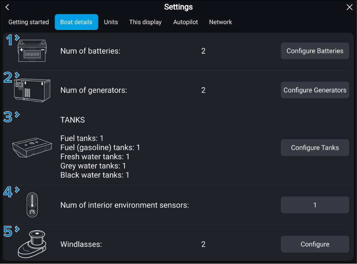
Task: Click the TANKS section heading
Action: click(73, 120)
